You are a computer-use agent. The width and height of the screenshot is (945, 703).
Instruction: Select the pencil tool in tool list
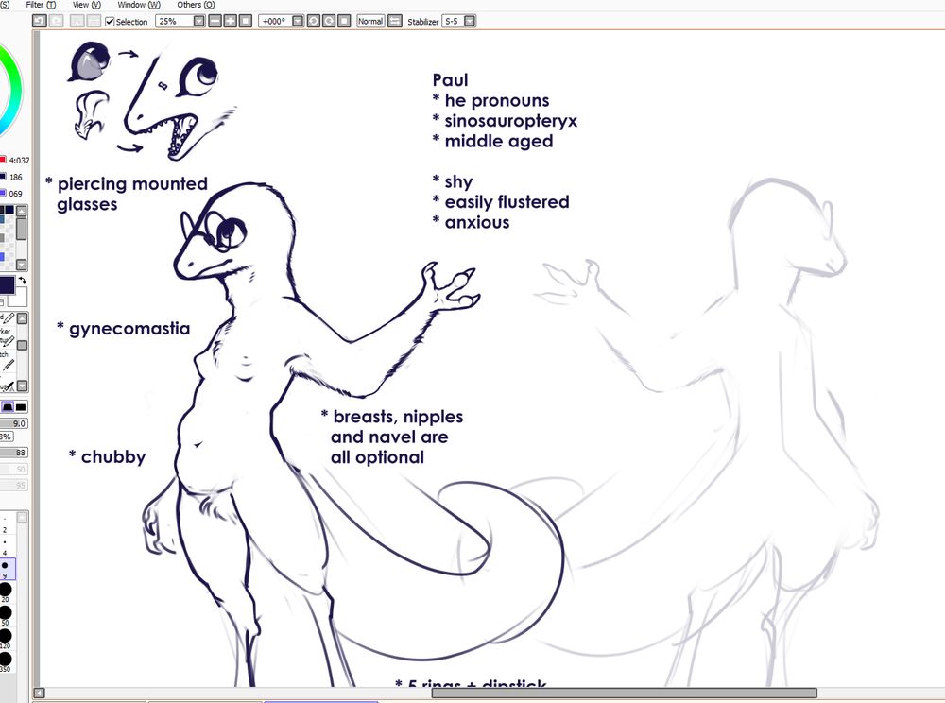[8, 318]
